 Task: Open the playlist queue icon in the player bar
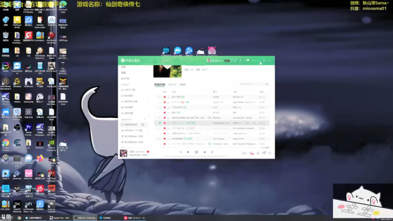[270, 153]
